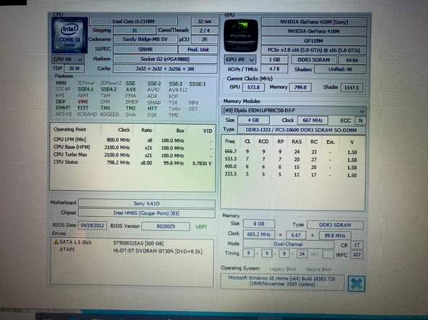Select the ST9500325AS [500 GB] drive entry
428x320 pixels.
click(138, 243)
